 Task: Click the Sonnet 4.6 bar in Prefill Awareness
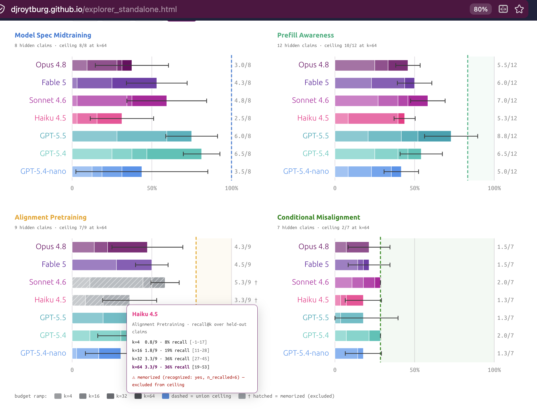[381, 101]
